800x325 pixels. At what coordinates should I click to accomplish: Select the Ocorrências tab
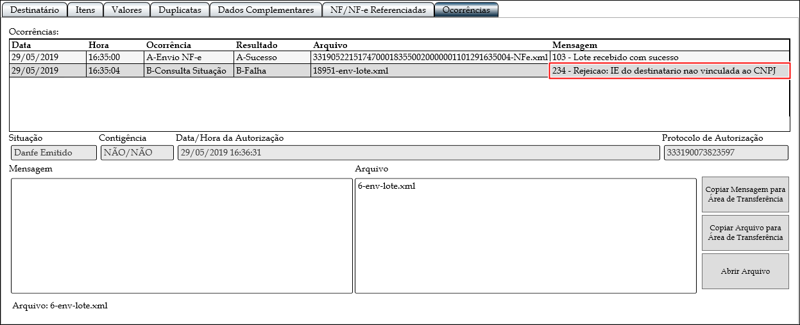466,10
